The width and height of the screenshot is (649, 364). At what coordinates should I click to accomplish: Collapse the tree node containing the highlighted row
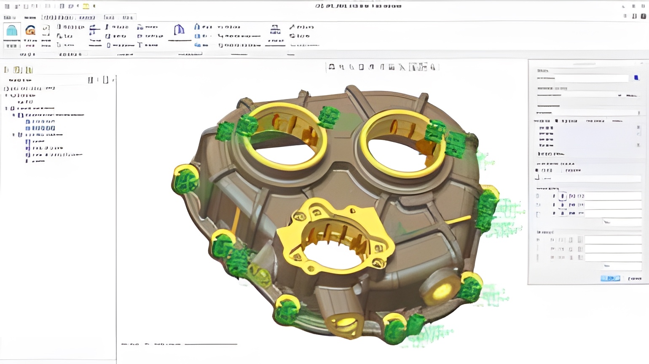tap(14, 115)
